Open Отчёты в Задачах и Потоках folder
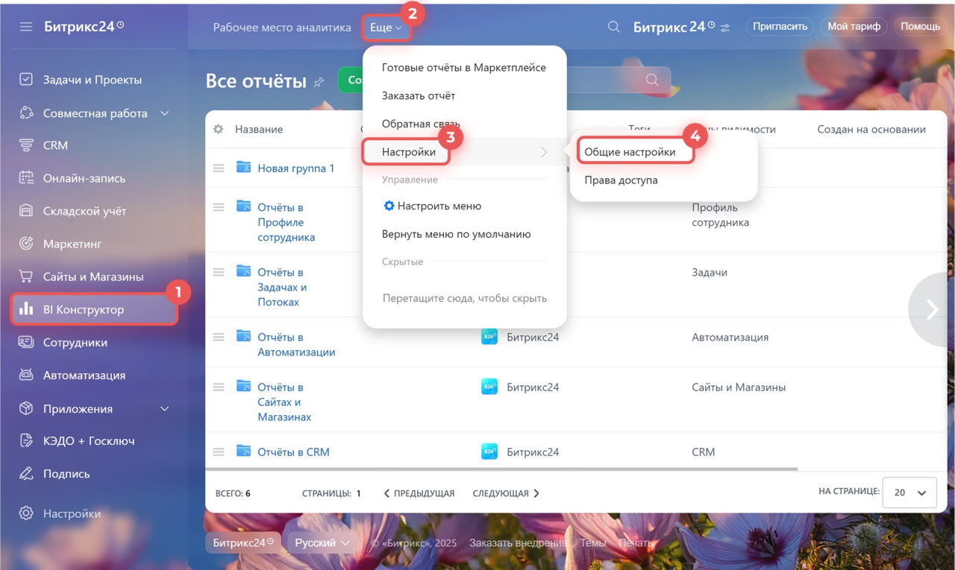 click(282, 287)
